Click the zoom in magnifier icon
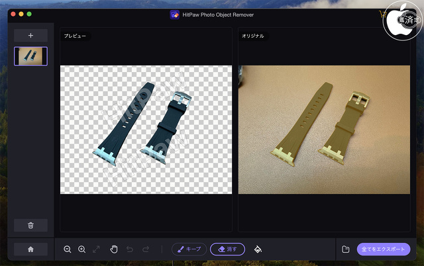The height and width of the screenshot is (266, 424). (82, 249)
